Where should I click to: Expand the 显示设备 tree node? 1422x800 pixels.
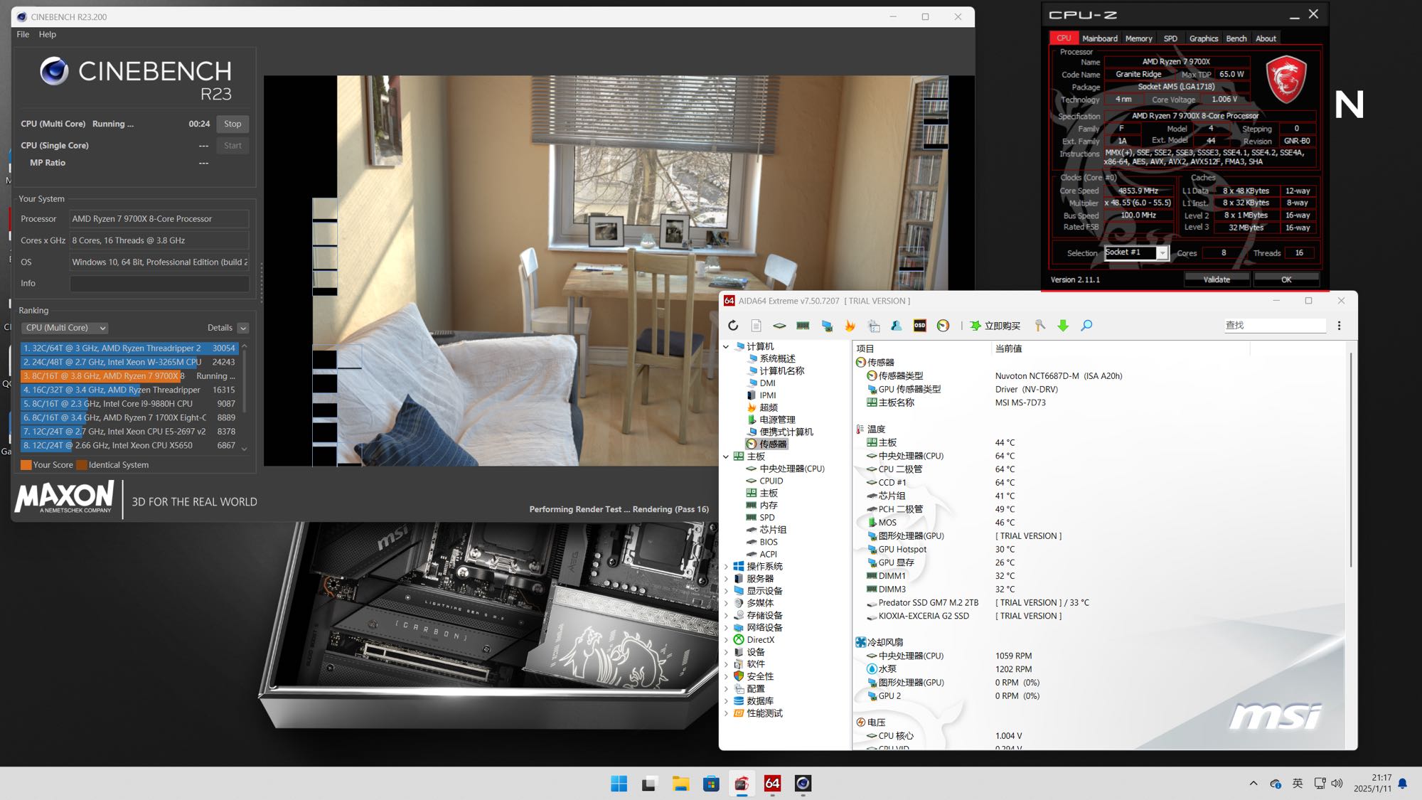click(726, 591)
